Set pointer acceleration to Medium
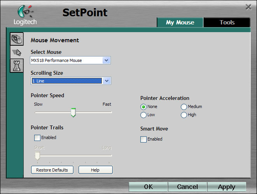257x194 pixels. (x=184, y=107)
